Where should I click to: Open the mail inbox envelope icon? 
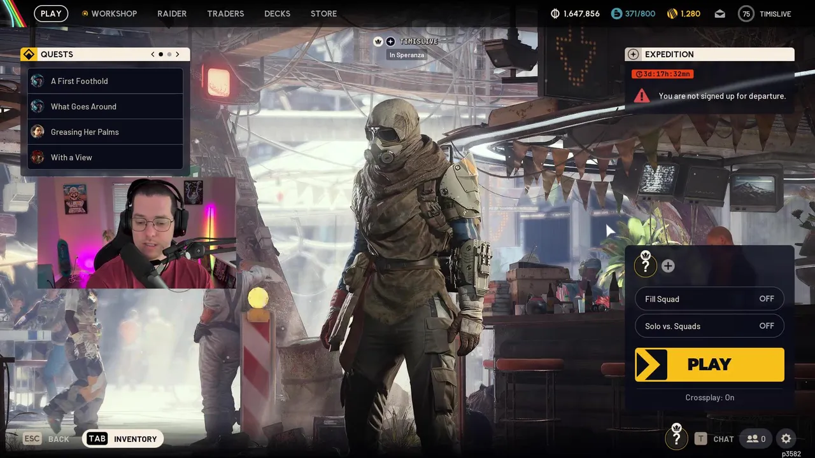(719, 13)
